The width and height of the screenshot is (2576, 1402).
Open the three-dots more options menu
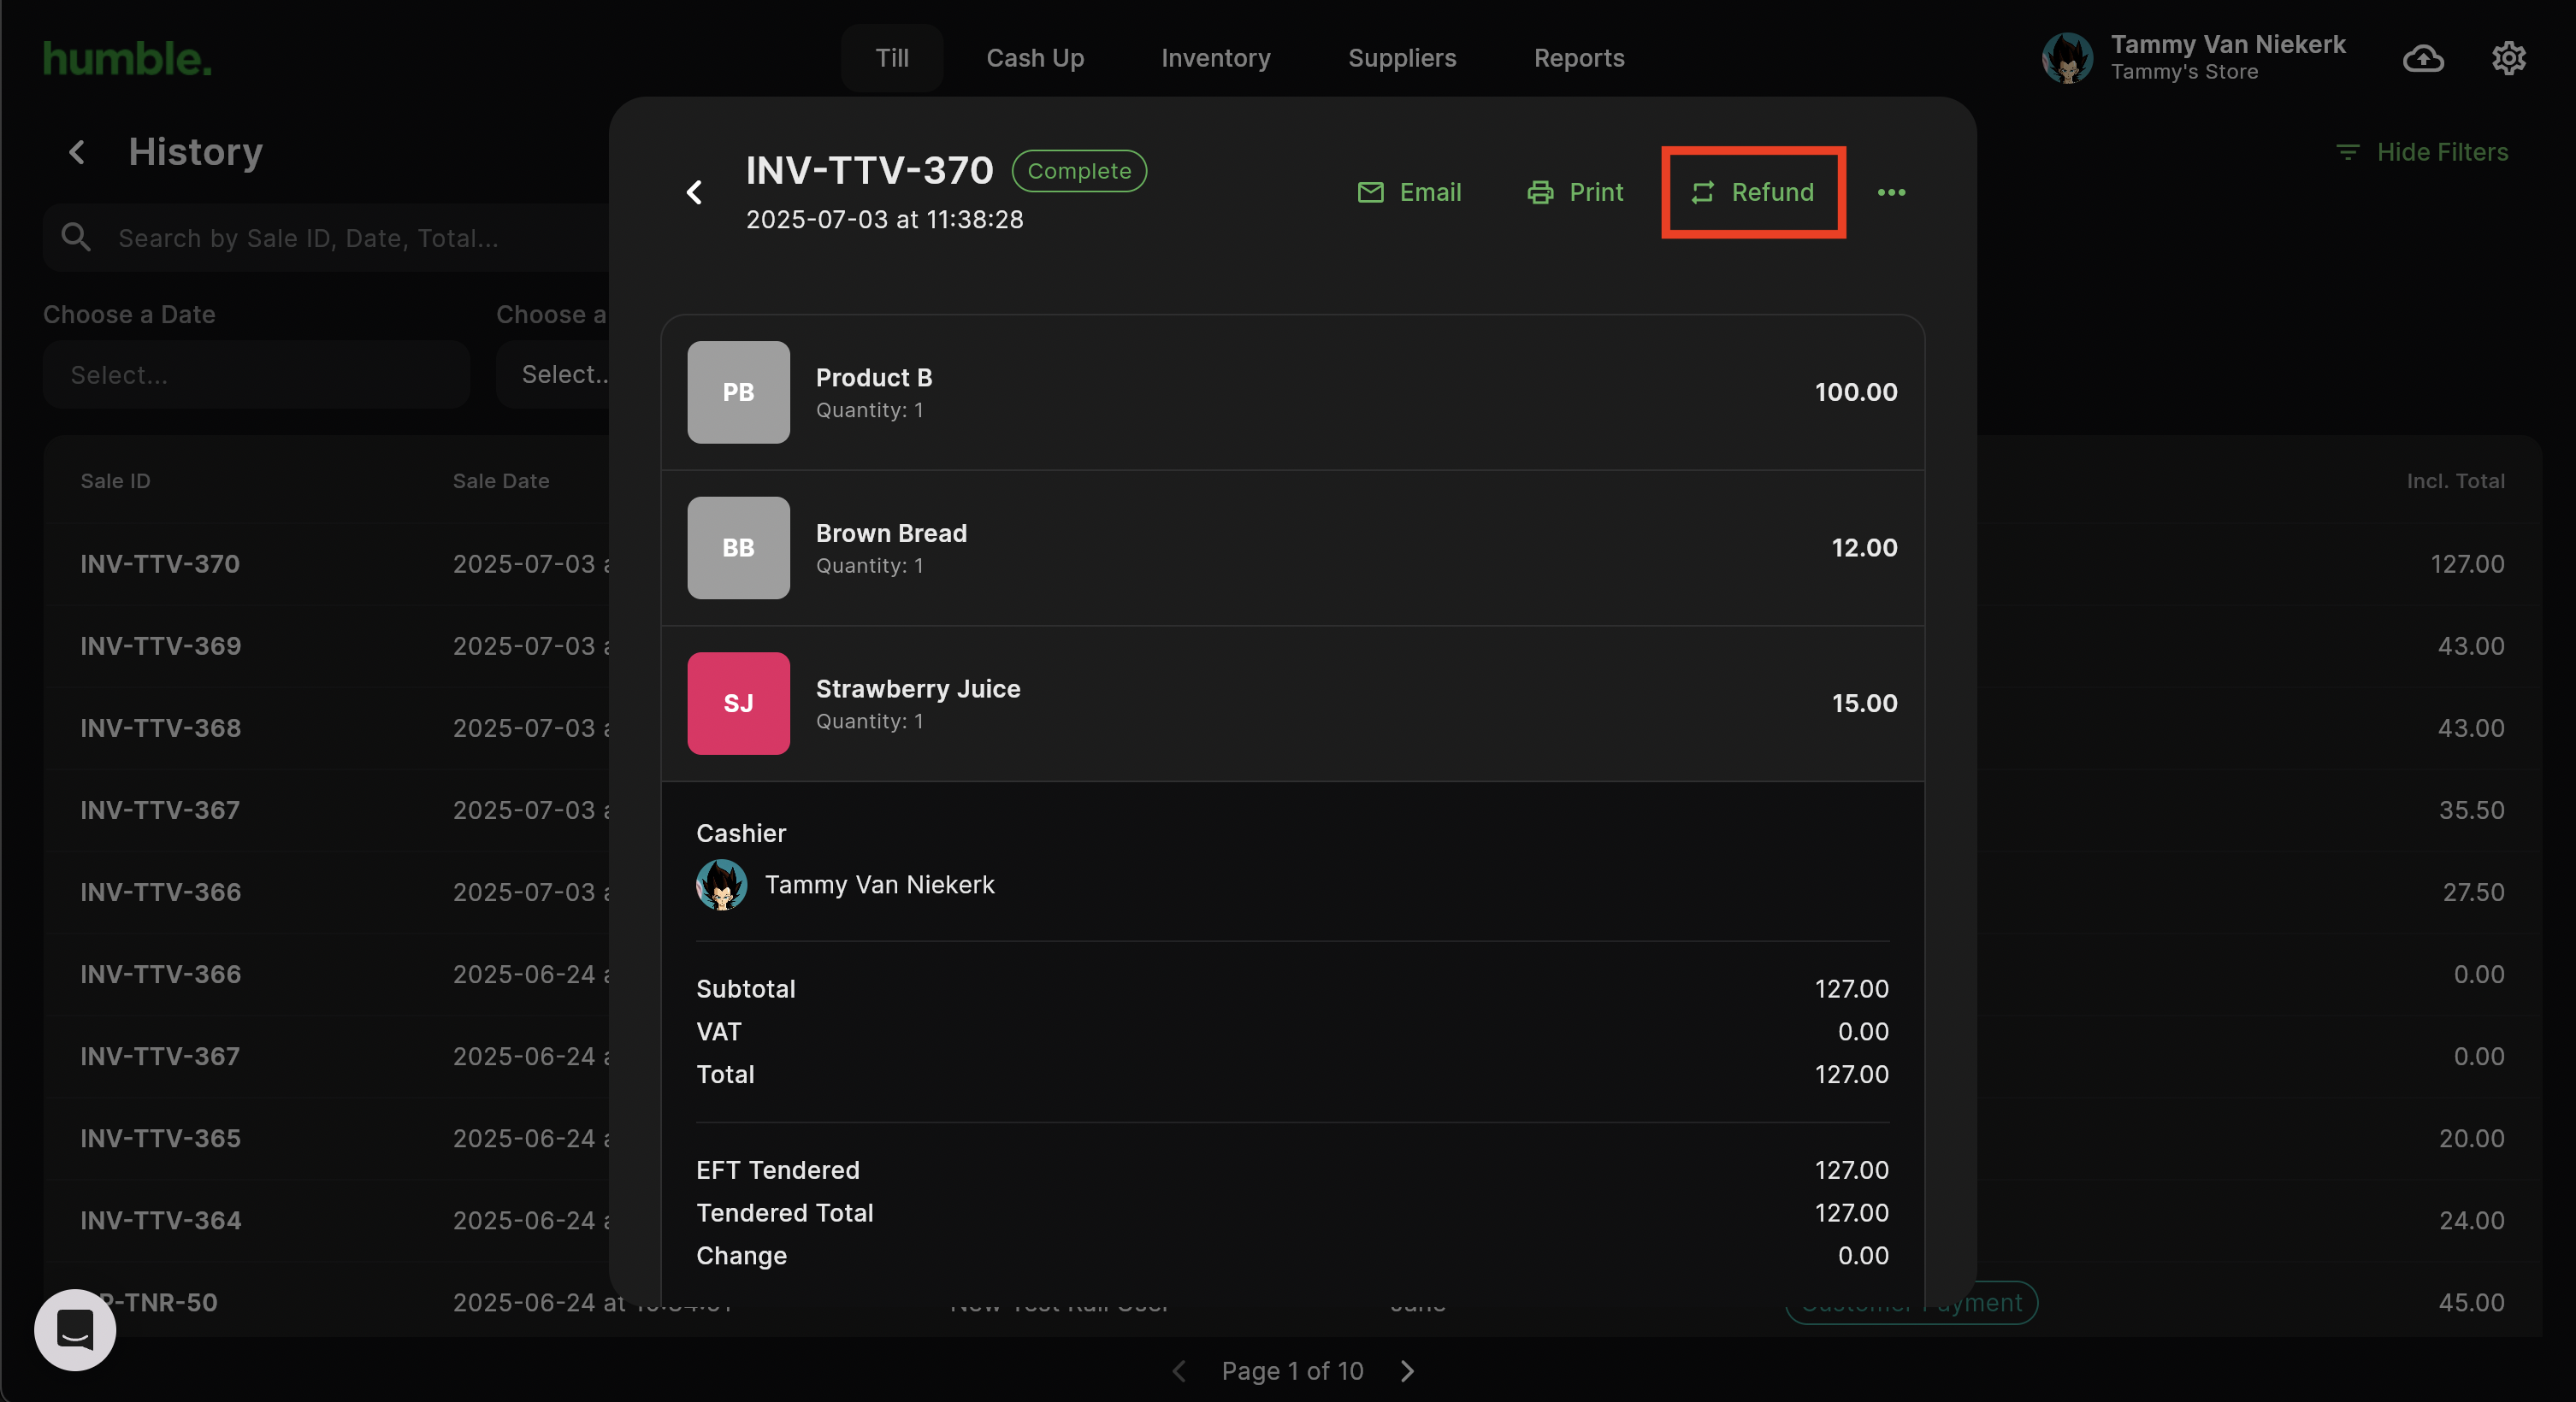point(1891,191)
